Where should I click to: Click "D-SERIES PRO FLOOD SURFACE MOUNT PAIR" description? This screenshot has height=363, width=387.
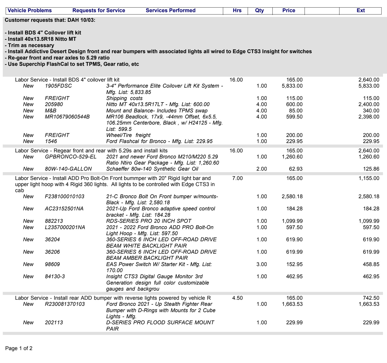coord(160,326)
